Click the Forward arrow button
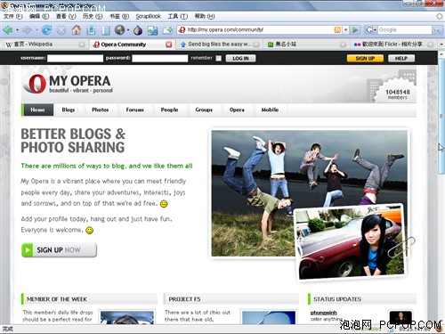 coord(27,29)
